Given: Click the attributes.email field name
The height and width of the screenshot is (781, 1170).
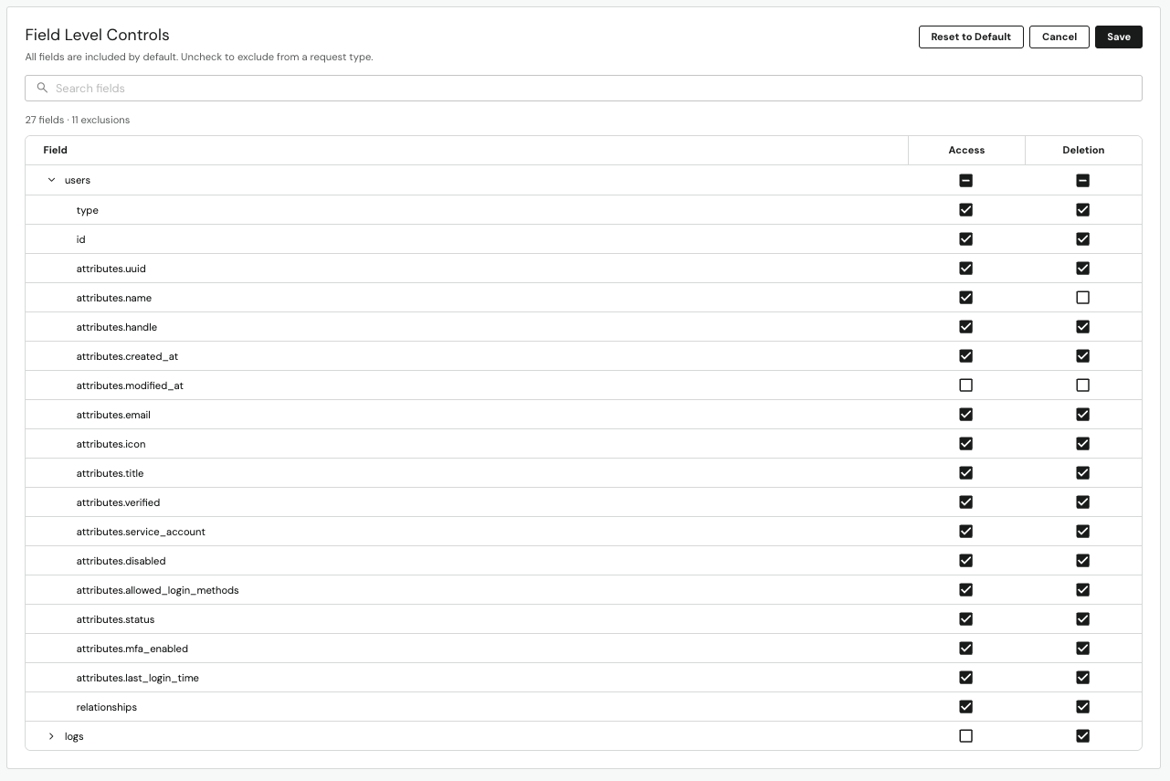Looking at the screenshot, I should 113,415.
